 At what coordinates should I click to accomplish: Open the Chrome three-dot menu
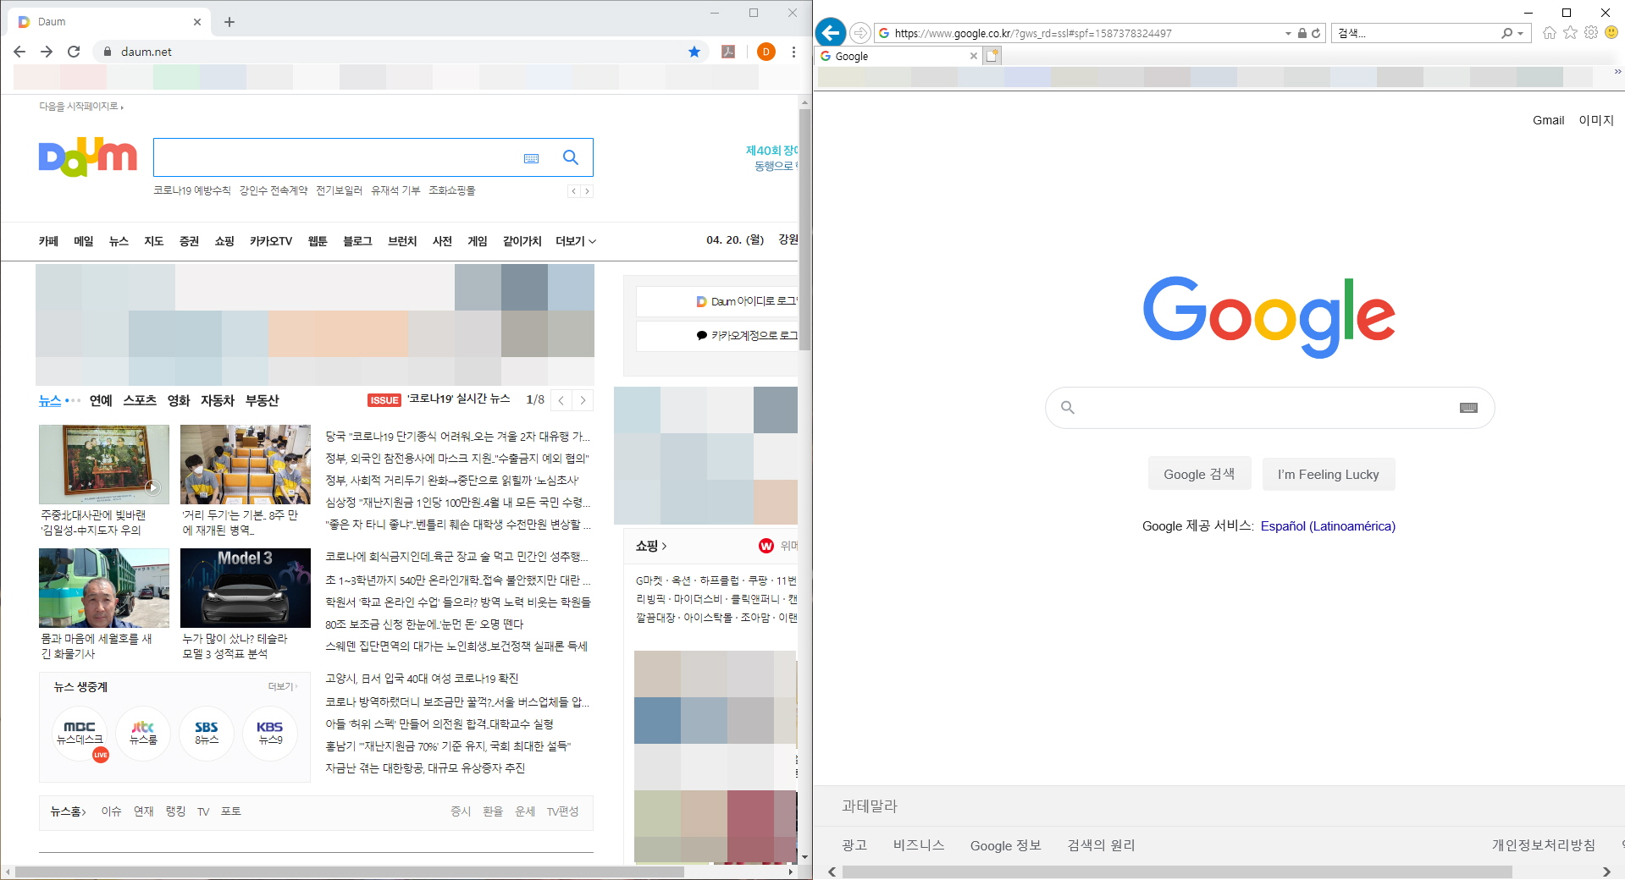click(x=793, y=52)
